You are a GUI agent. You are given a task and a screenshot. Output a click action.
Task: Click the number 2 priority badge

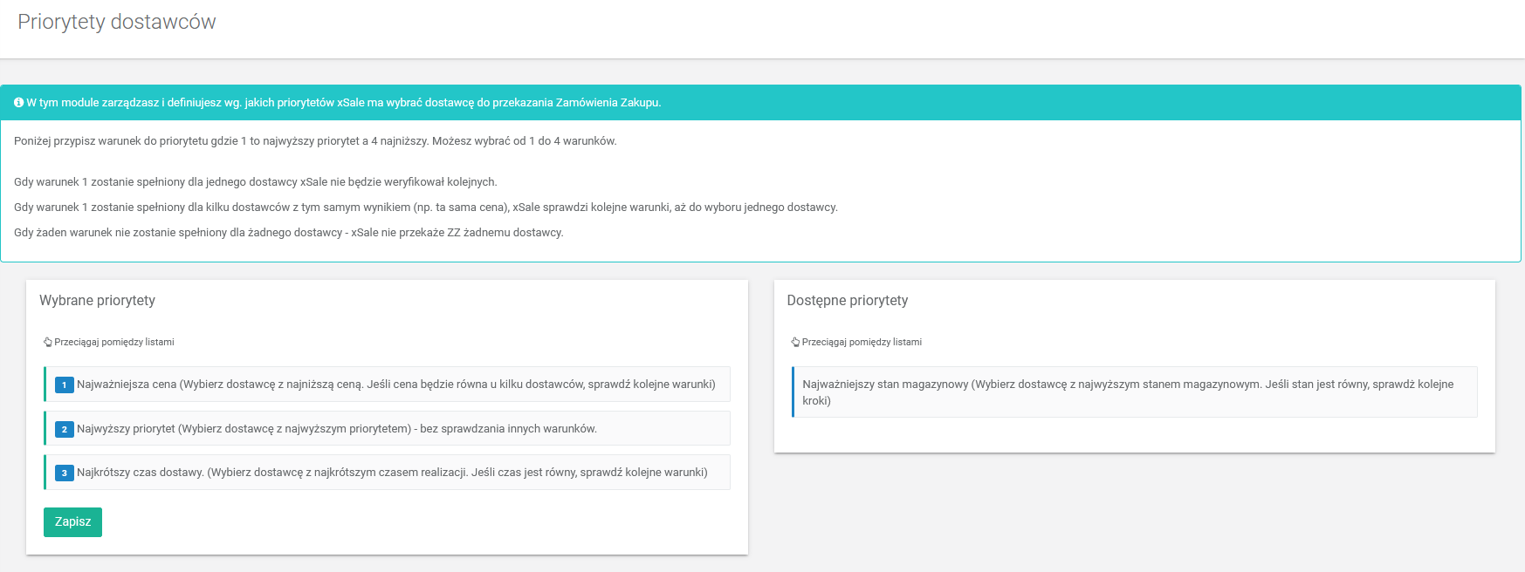pos(64,429)
